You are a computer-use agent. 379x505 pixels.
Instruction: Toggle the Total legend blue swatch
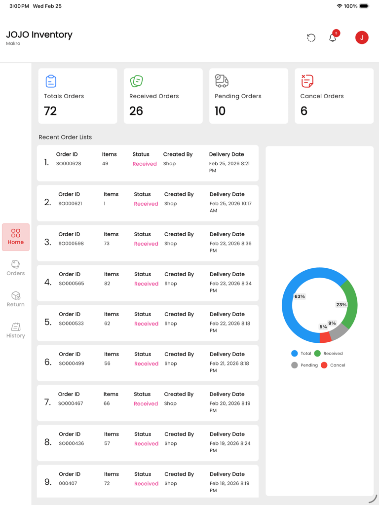point(295,354)
